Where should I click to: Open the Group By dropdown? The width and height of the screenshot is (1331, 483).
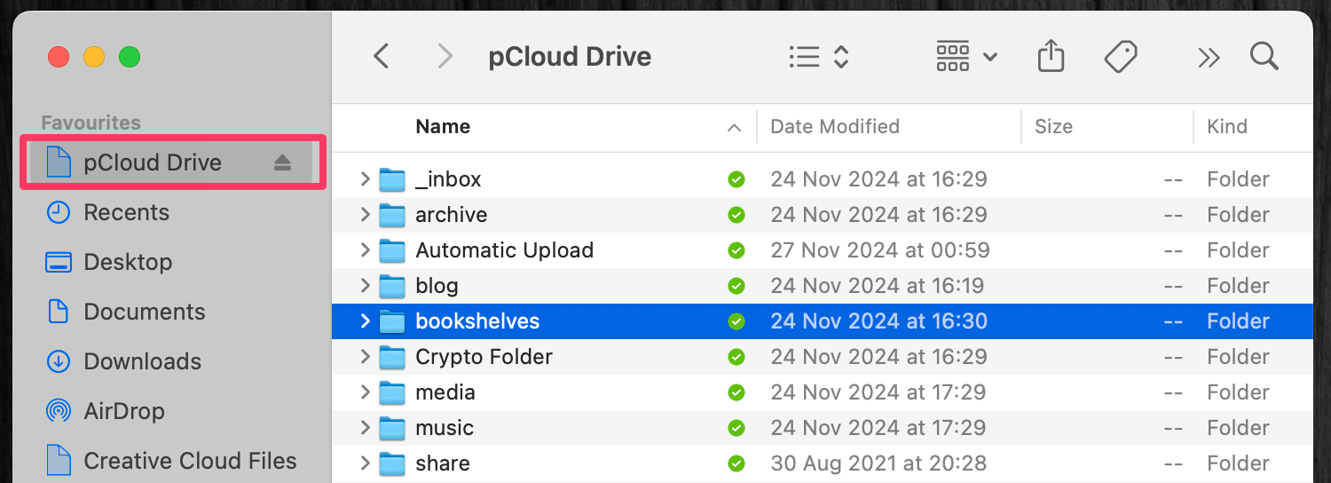coord(966,58)
